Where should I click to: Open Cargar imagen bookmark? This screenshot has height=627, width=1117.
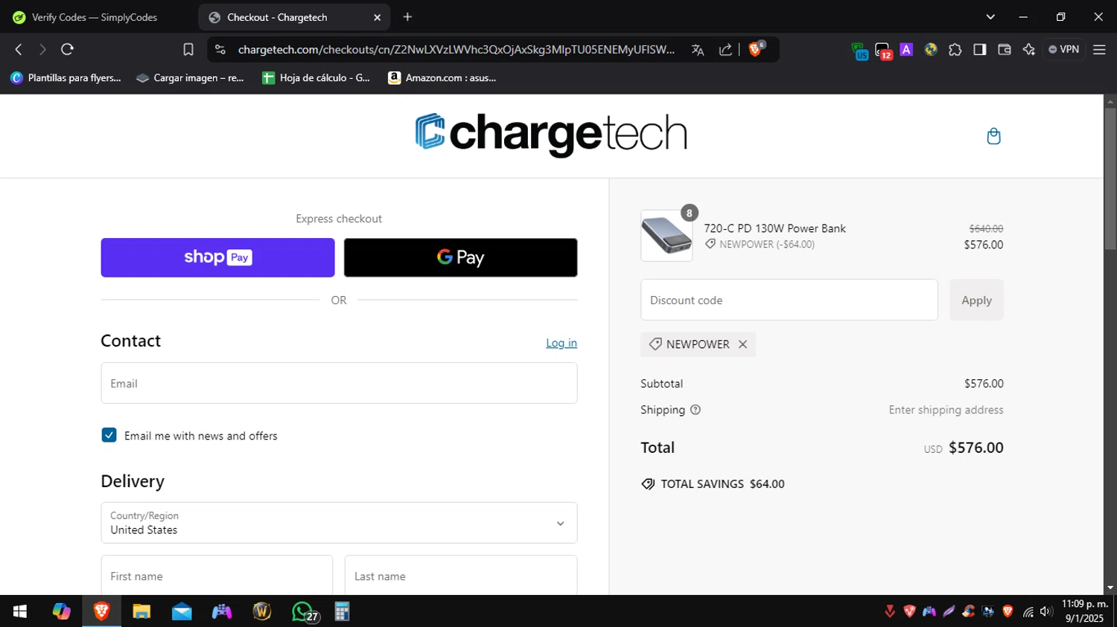point(190,77)
